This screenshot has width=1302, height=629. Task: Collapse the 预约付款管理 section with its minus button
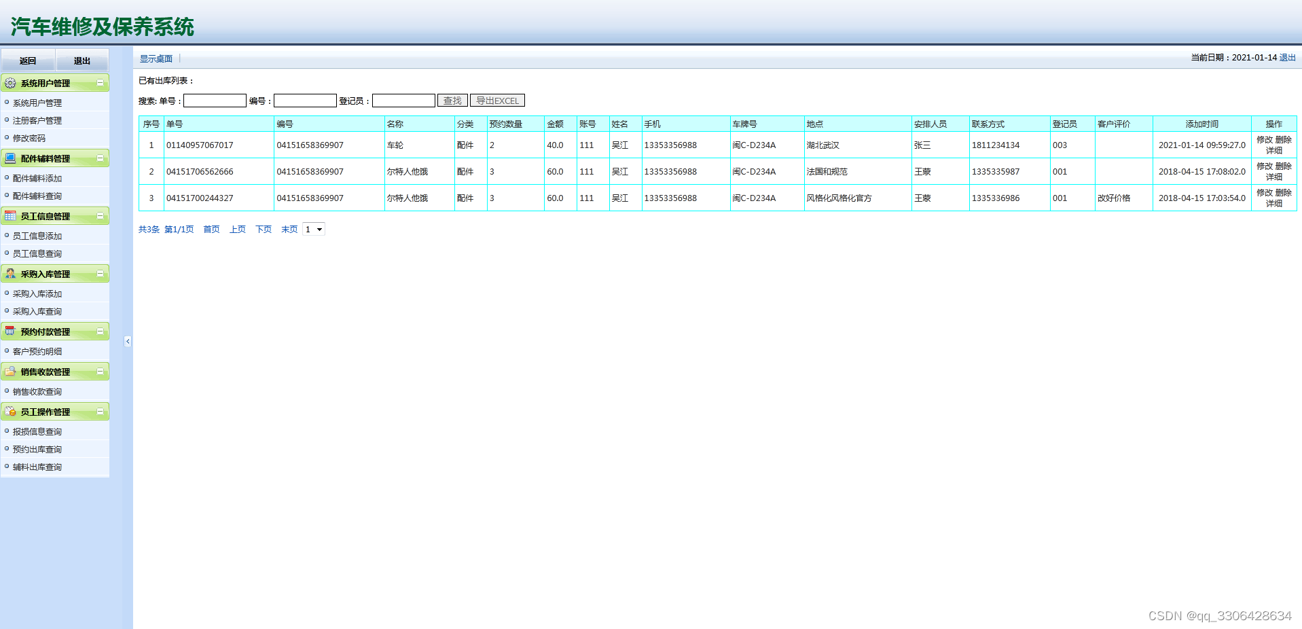coord(100,331)
